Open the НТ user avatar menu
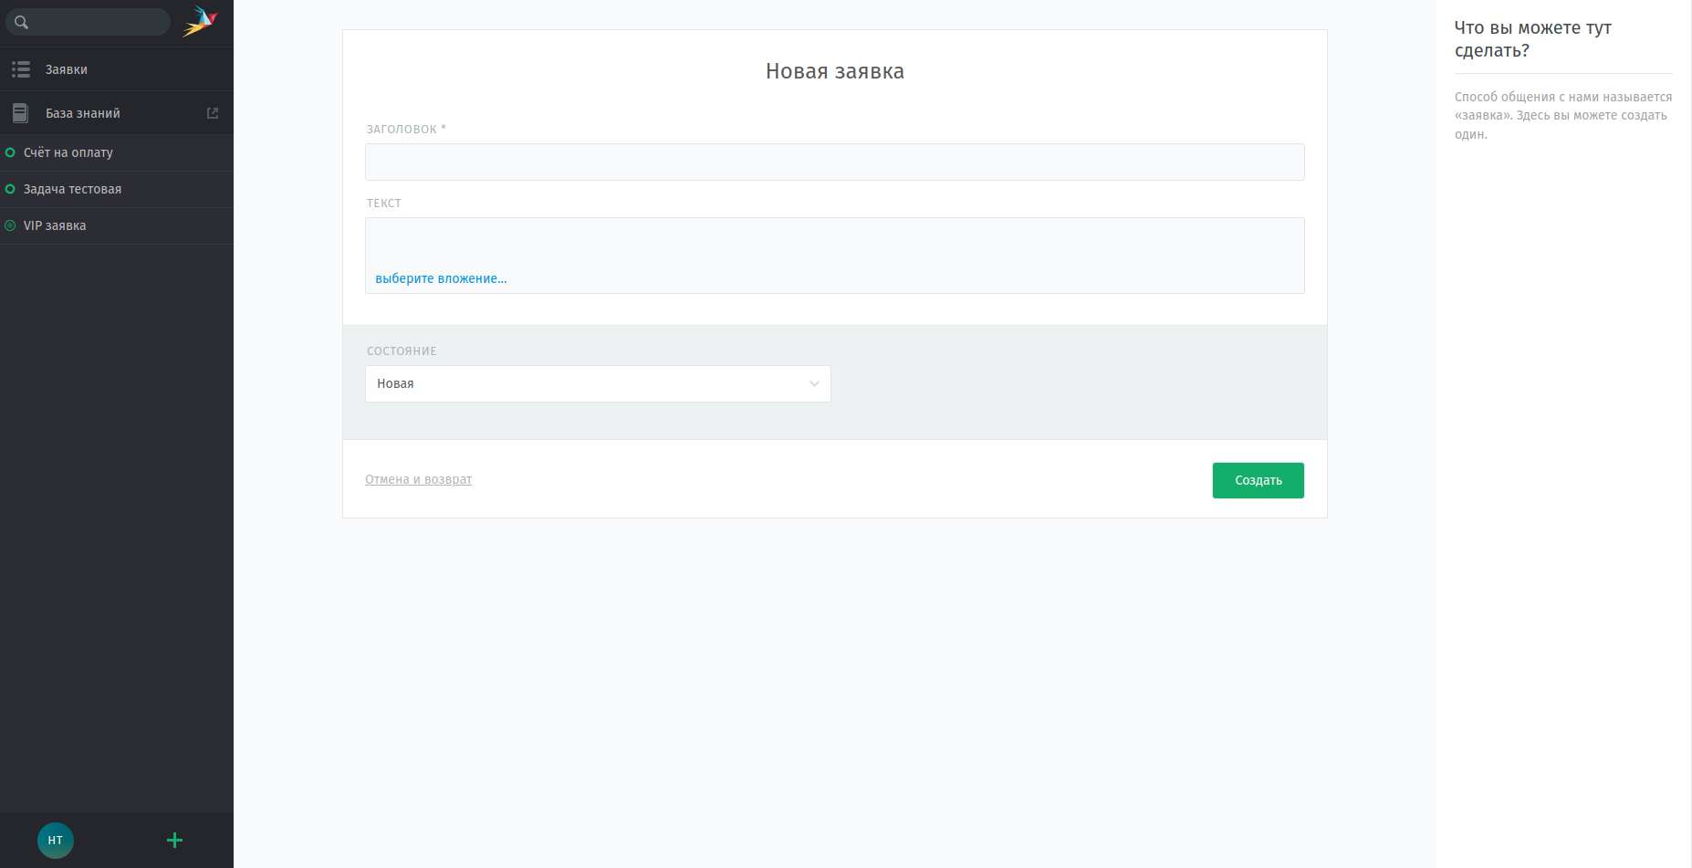1692x868 pixels. 56,840
